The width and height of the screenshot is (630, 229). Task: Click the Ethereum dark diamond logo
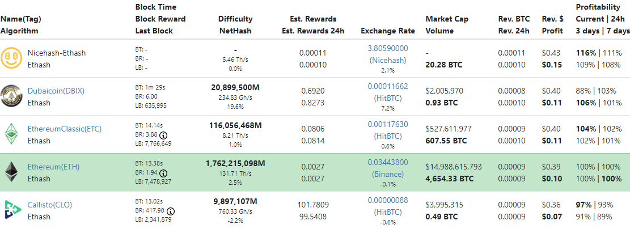[x=12, y=172]
